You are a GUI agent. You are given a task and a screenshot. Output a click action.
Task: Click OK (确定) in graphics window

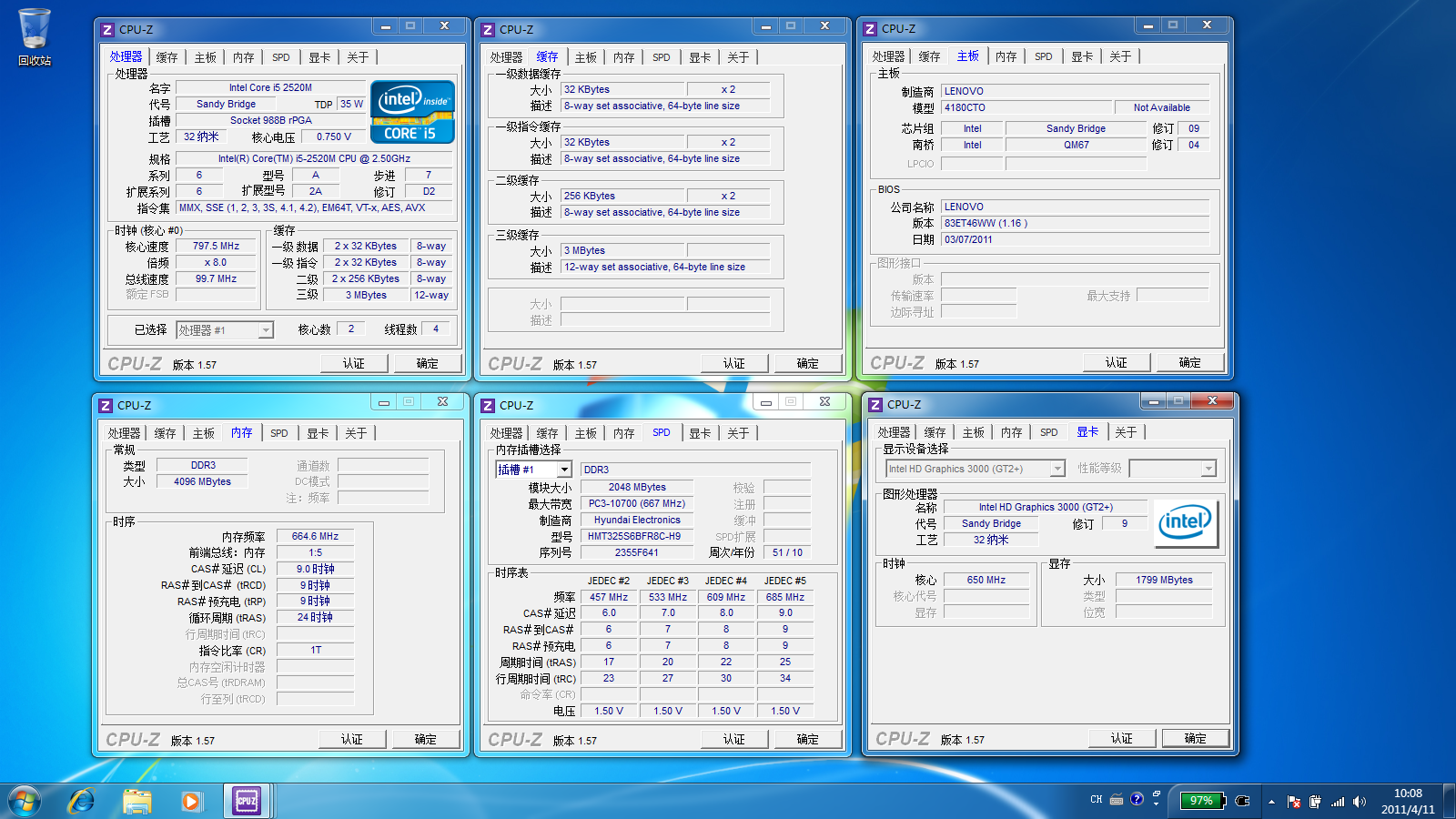[1196, 738]
